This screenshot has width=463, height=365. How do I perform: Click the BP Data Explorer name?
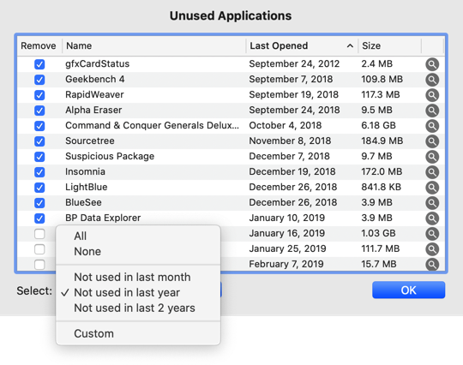[103, 218]
